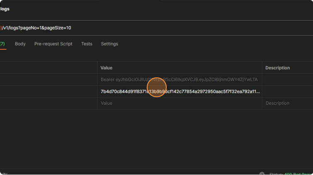Click the key cell of the 7b4d70c row
313x175 pixels.
(x=48, y=91)
